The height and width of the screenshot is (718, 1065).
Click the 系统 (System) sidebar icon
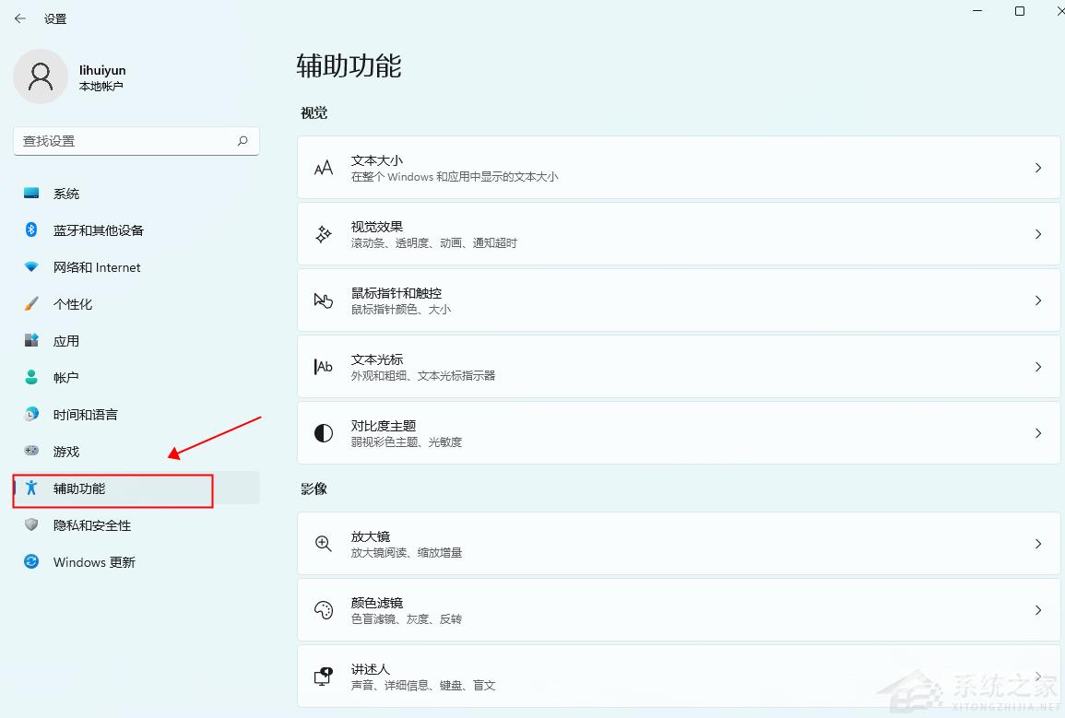(30, 194)
